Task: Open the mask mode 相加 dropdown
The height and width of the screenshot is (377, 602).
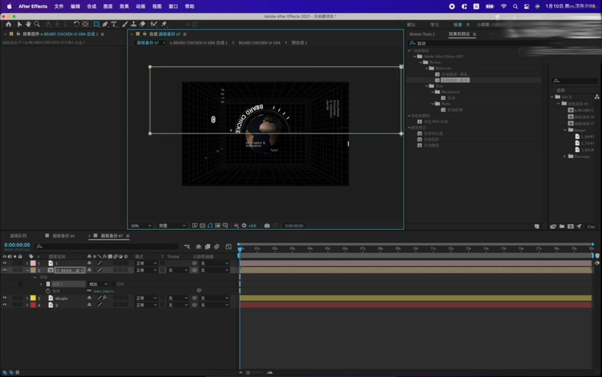Action: 98,284
